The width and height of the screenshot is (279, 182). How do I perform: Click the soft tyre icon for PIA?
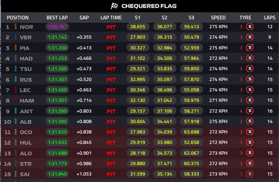coord(250,48)
